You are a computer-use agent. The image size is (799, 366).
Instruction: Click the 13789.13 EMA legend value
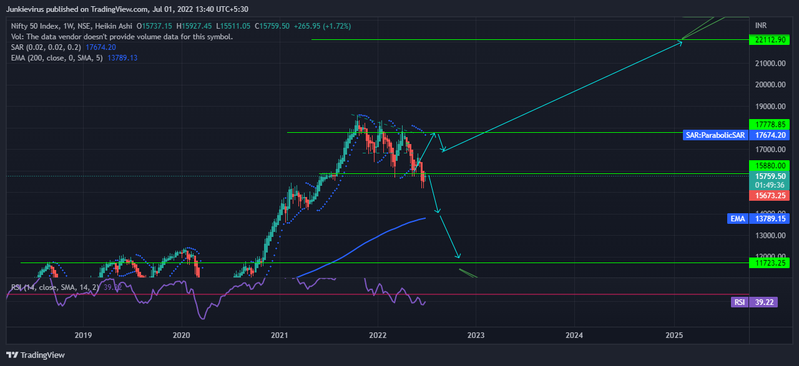coord(122,58)
